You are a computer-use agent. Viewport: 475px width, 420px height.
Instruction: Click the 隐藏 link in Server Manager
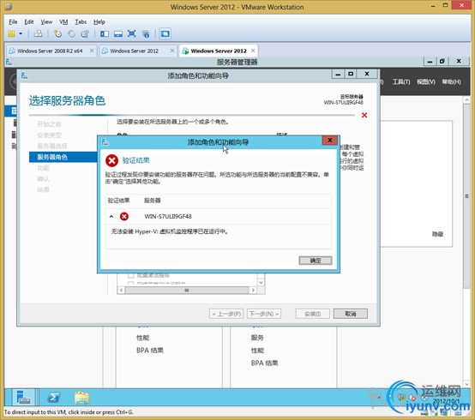(437, 234)
